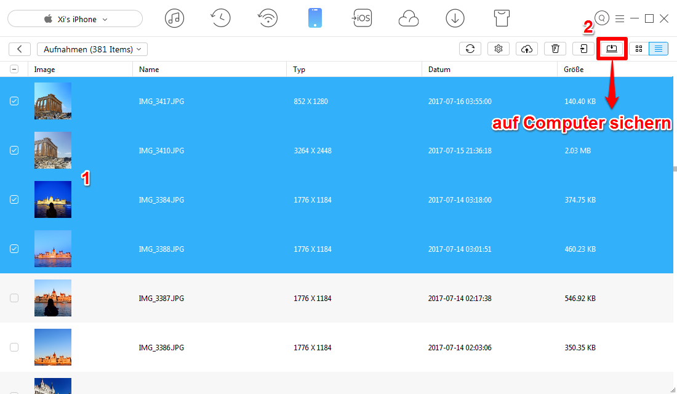Open the iCloud manager icon

[x=409, y=19]
